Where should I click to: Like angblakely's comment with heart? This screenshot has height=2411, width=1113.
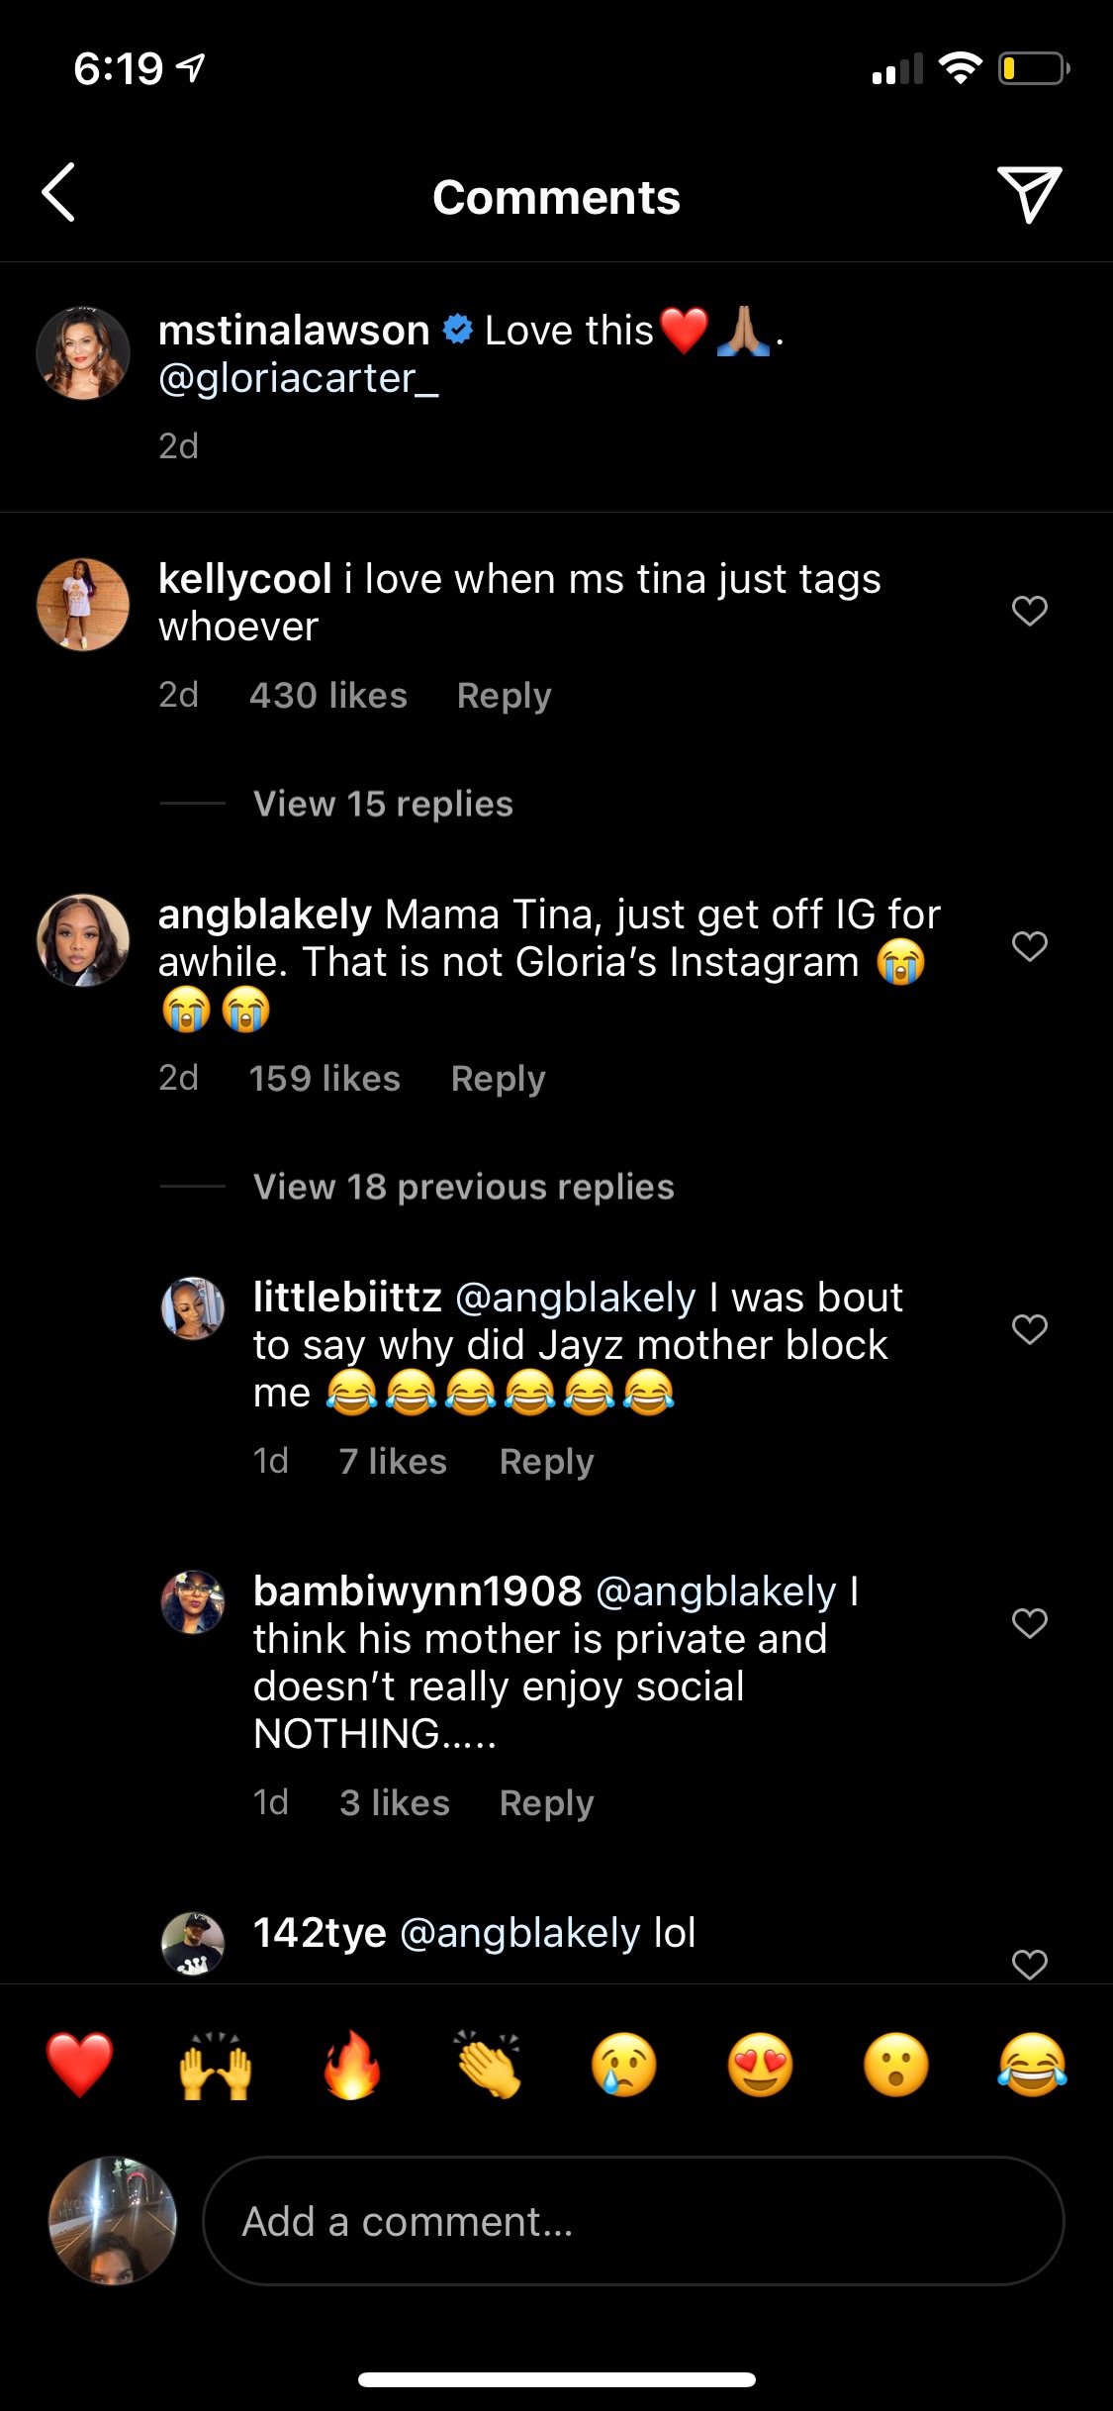point(1029,946)
